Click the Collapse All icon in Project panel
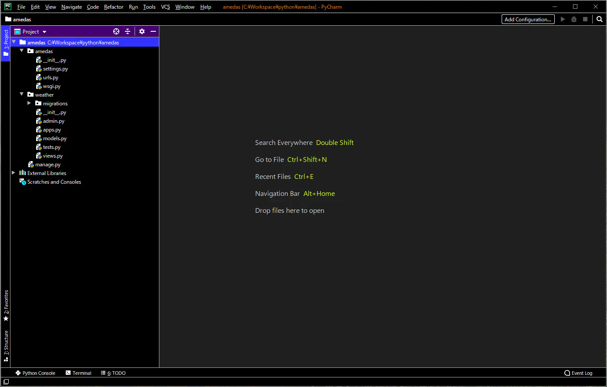Viewport: 607px width, 387px height. point(128,31)
